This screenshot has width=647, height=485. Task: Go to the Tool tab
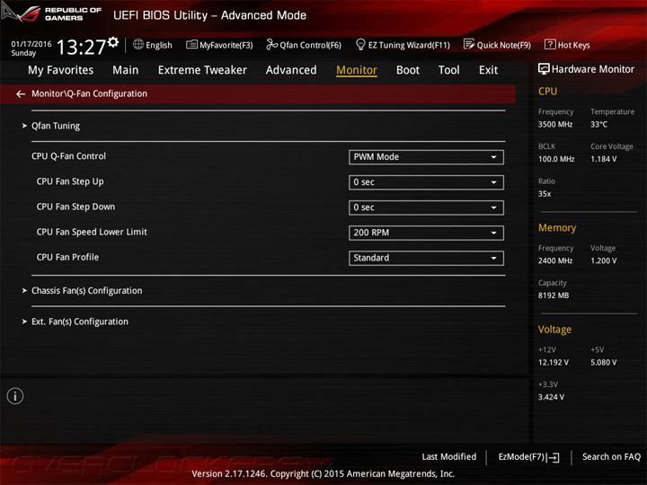tap(448, 70)
